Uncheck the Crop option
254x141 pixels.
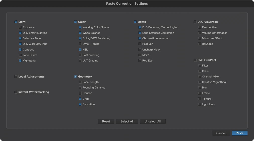[80, 99]
